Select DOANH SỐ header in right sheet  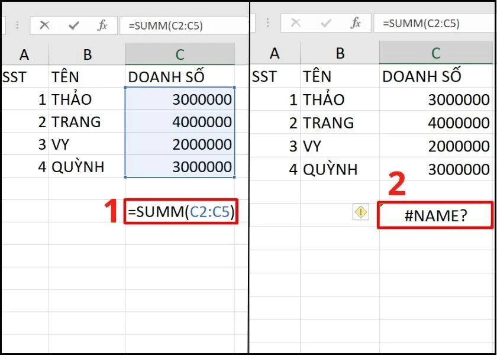point(437,76)
